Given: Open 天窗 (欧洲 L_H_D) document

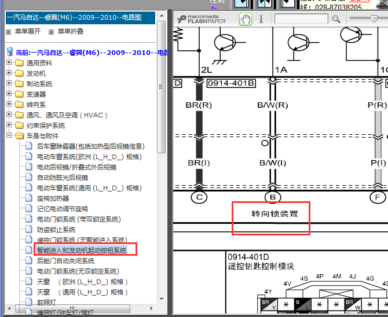Looking at the screenshot, I should (x=82, y=282).
